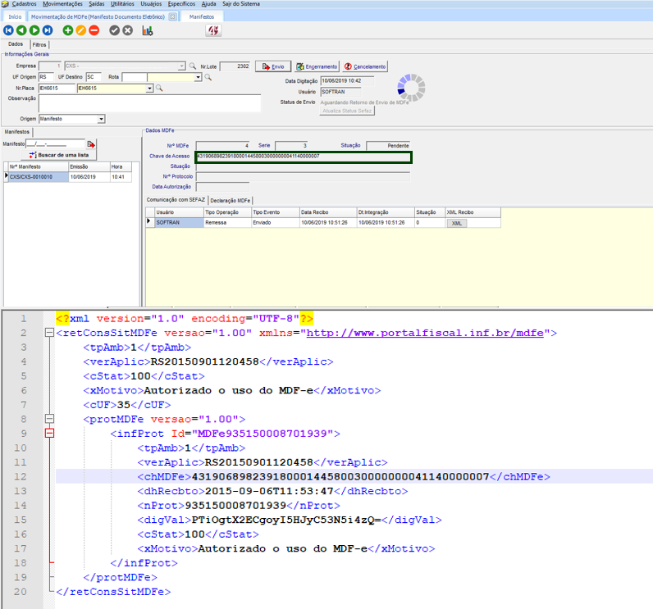Go to the first record

[9, 30]
